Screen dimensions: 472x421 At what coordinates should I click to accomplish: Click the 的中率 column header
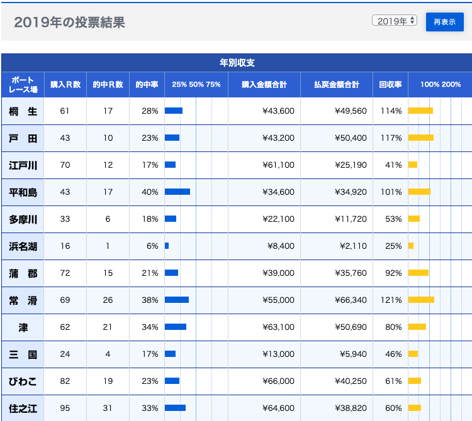[147, 85]
